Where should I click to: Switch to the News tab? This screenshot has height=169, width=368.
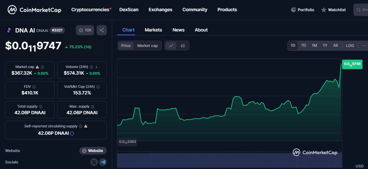coord(178,30)
